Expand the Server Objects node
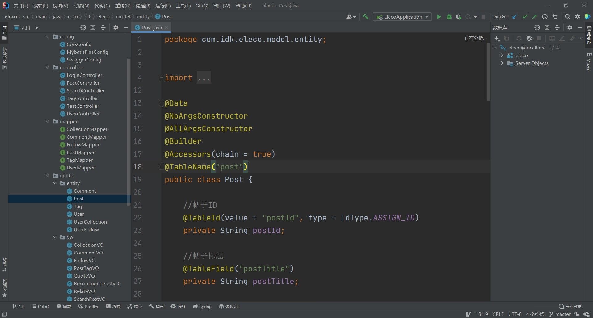Screen dimensions: 593x318 click(x=502, y=63)
